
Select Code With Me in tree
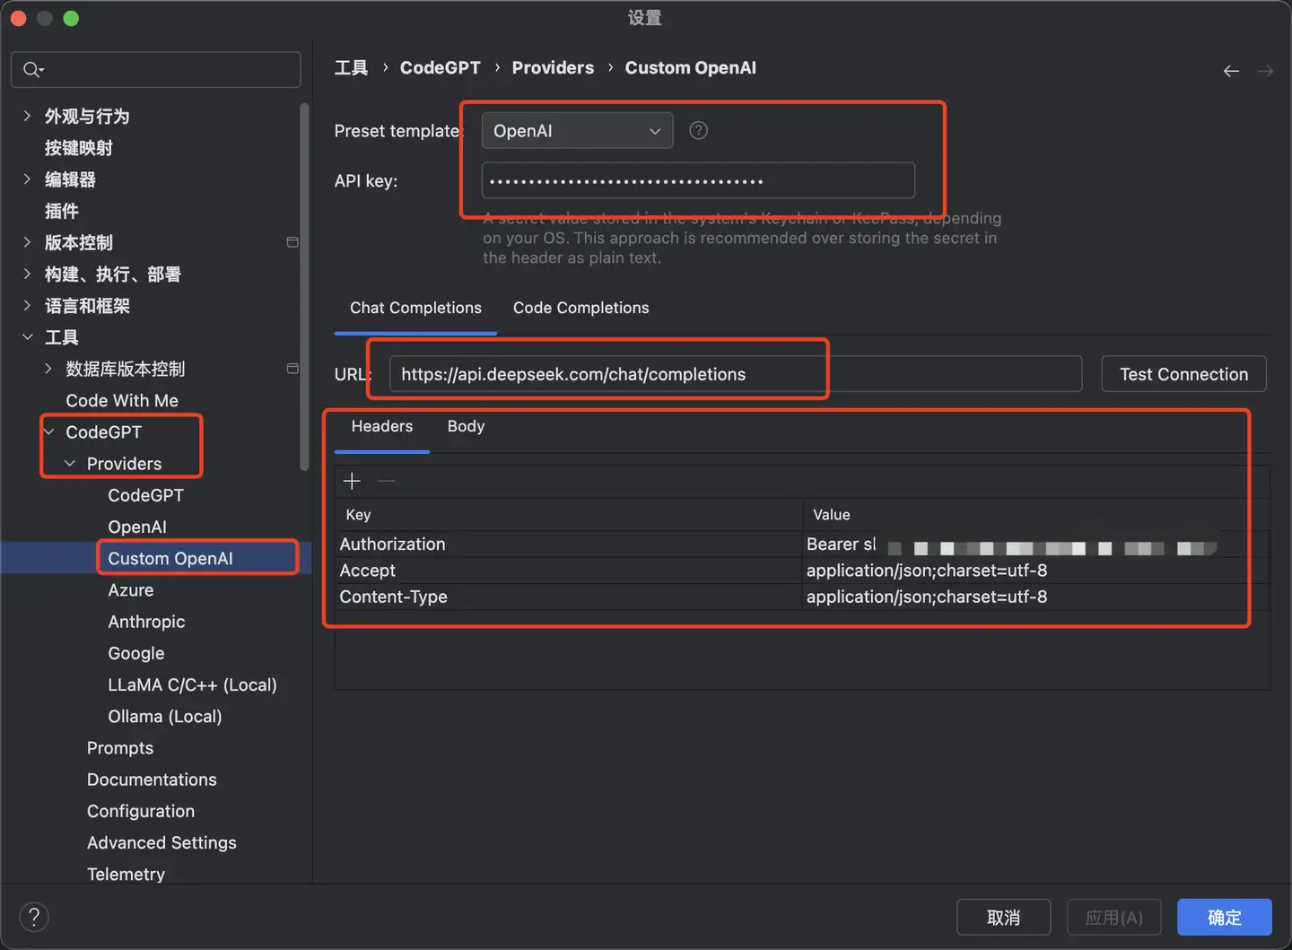point(122,401)
